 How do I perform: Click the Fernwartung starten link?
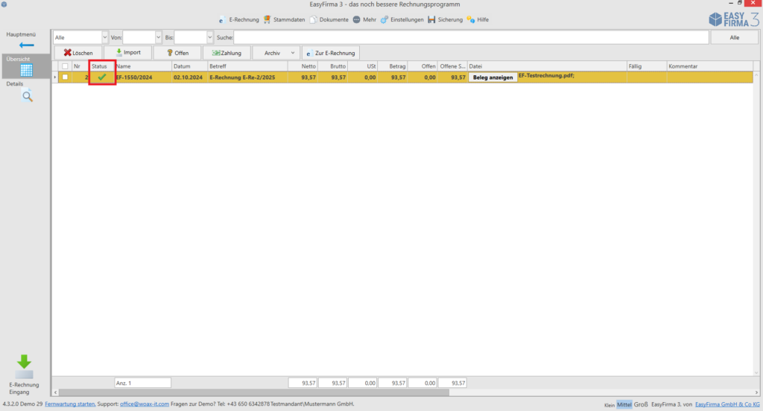(69, 404)
